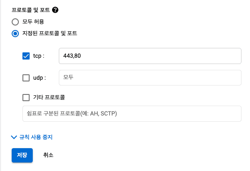Focus the udp ports field showing 모두
This screenshot has width=250, height=171.
[150, 77]
